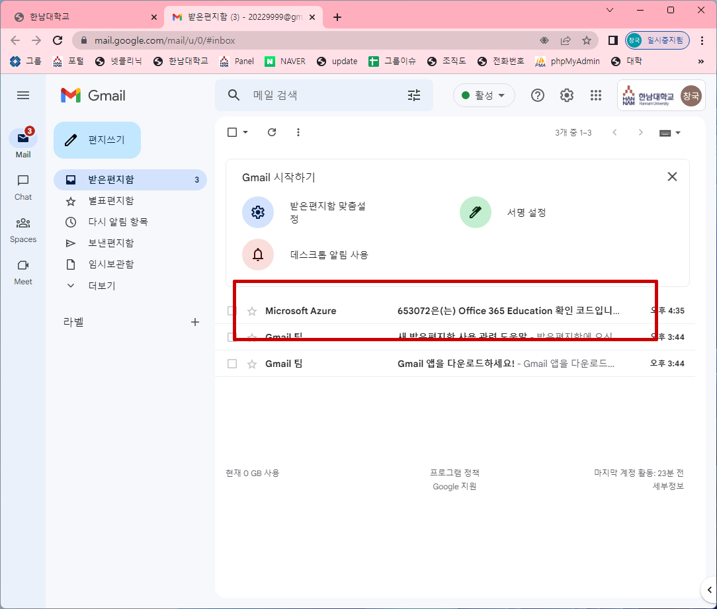Open the Gmail help question mark
The image size is (717, 609).
538,95
